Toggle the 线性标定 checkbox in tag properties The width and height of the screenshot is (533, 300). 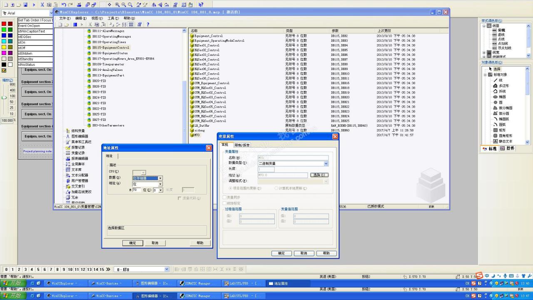coord(224,203)
